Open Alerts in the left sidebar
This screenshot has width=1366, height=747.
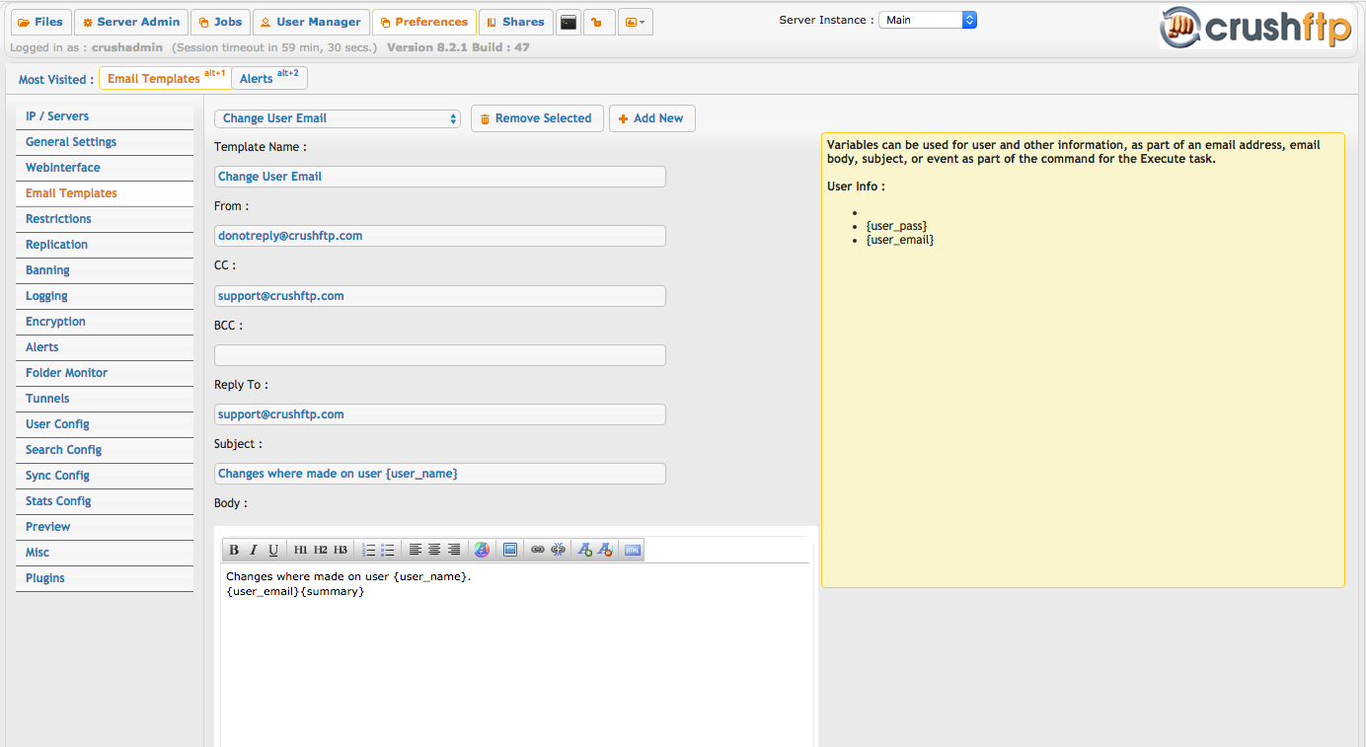tap(105, 347)
